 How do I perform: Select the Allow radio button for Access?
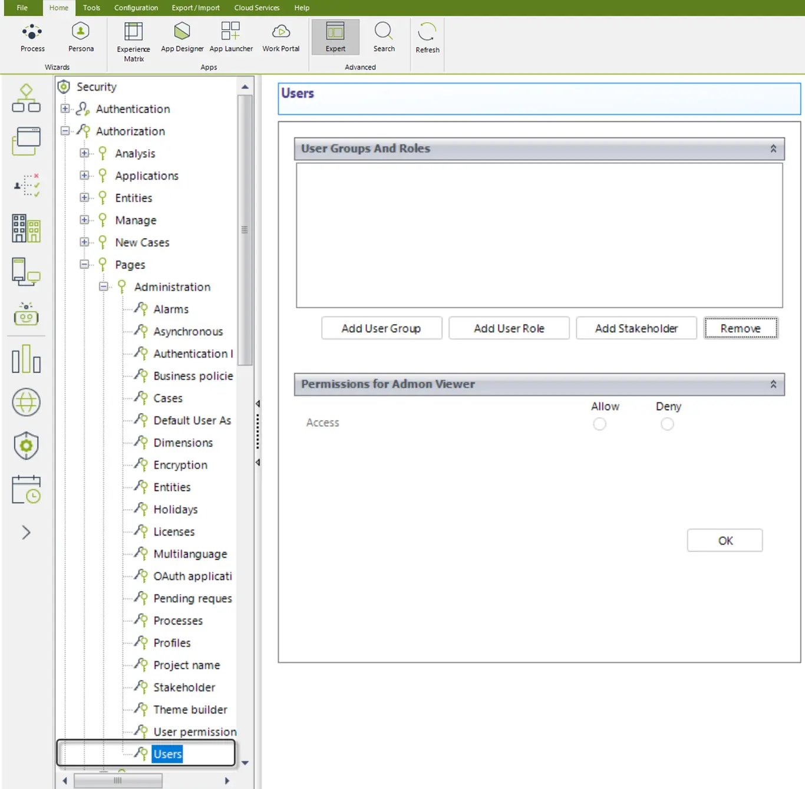pos(599,424)
